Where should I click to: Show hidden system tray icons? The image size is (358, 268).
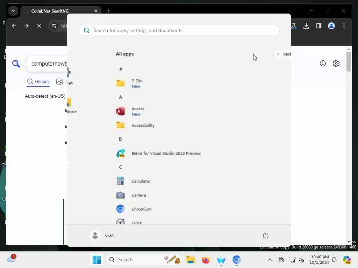[x=270, y=260]
